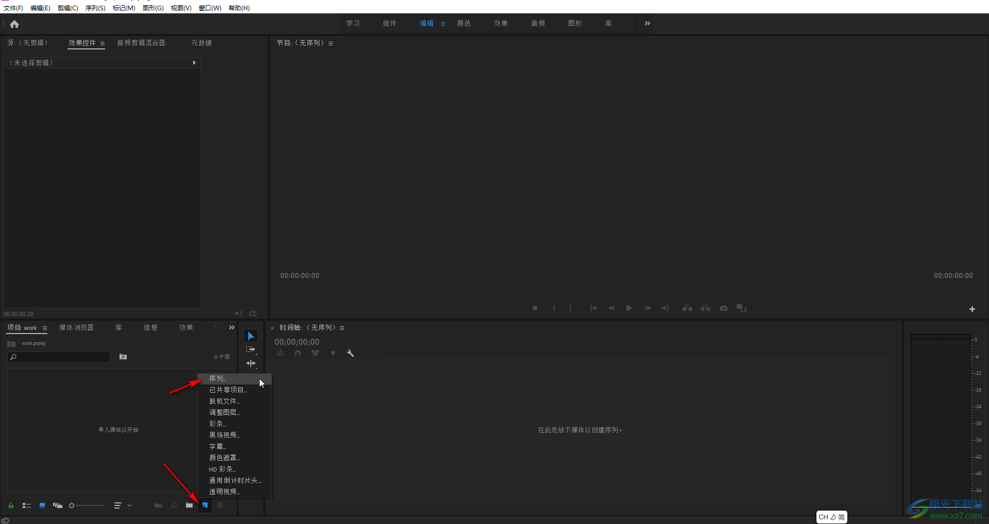Expand sort options chevron in project panel

130,505
